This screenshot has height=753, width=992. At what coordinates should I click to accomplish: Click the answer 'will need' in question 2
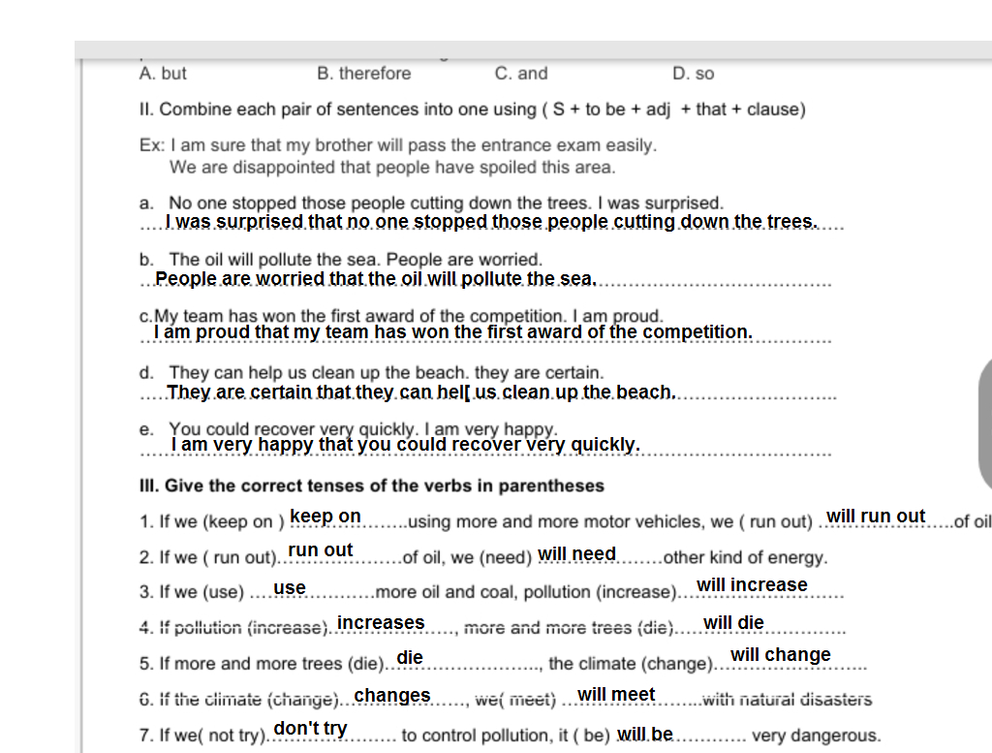click(x=576, y=554)
